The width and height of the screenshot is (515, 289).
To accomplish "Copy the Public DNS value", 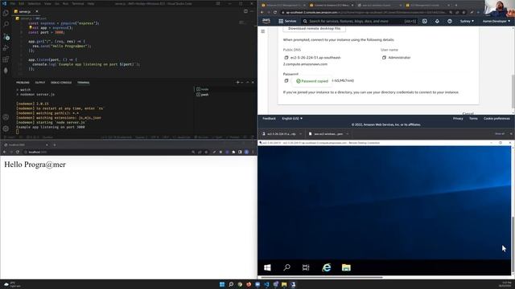I will click(x=286, y=58).
